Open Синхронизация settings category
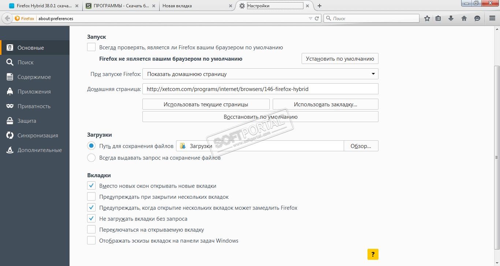The height and width of the screenshot is (266, 500). (35, 135)
